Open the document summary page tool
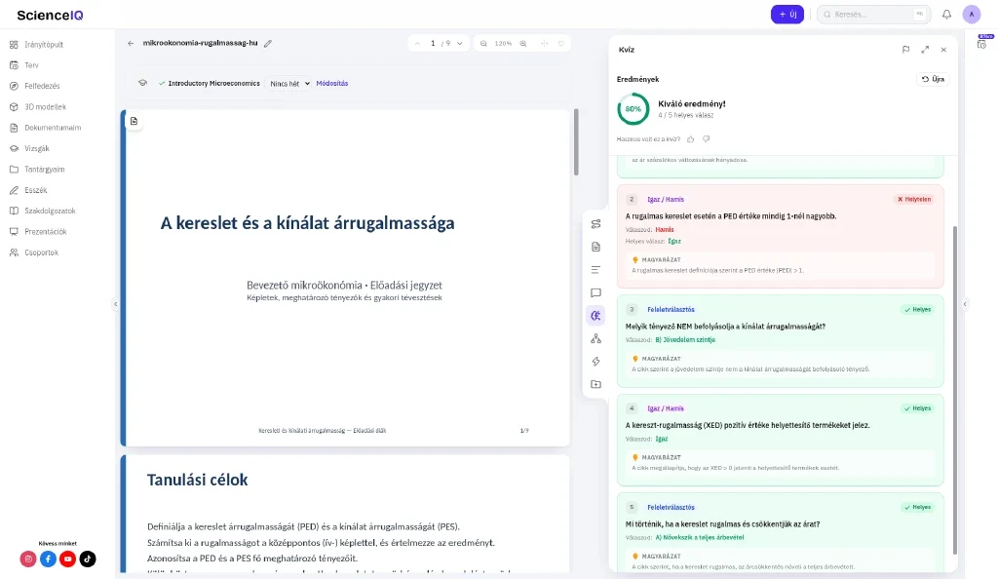The height and width of the screenshot is (579, 998). [x=595, y=247]
